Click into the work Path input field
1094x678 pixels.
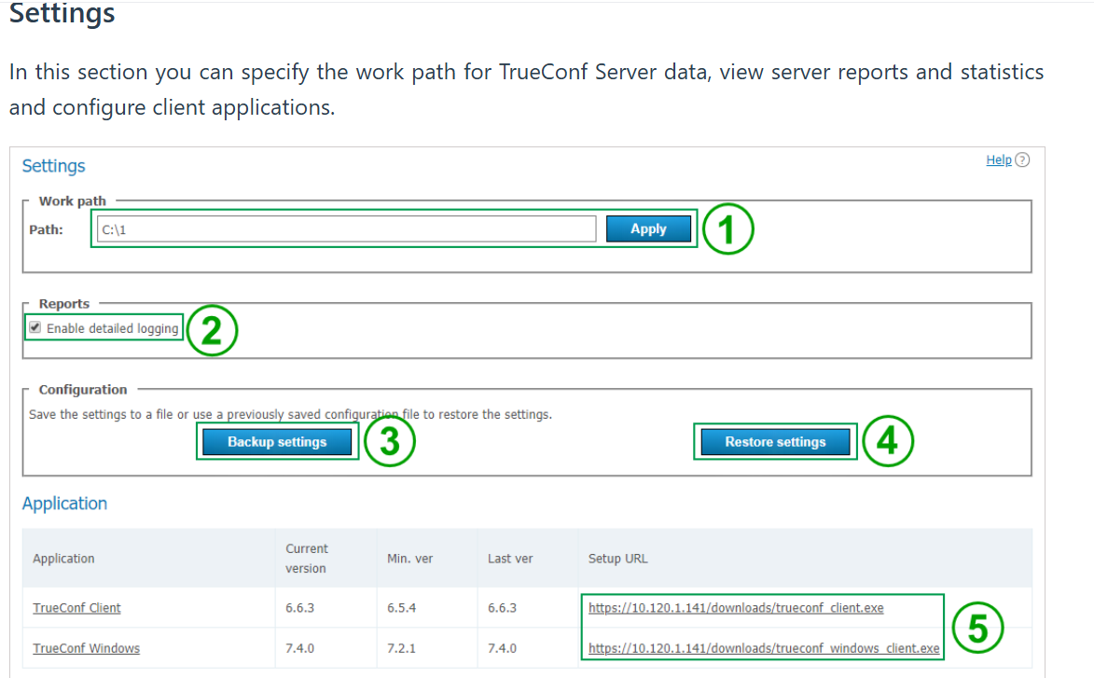click(345, 229)
